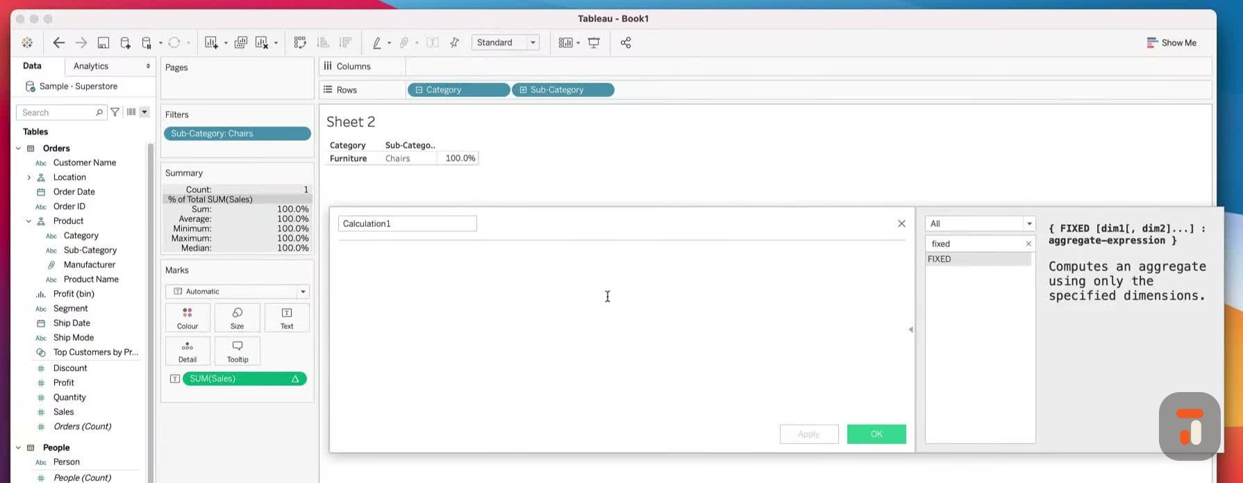Click the Tooltip card in Marks
The width and height of the screenshot is (1243, 483).
tap(237, 352)
